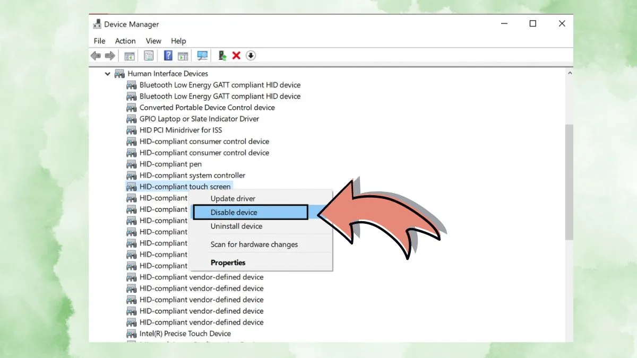Click the Show/Hide Console Tree toolbar icon
This screenshot has width=637, height=358.
tap(129, 56)
